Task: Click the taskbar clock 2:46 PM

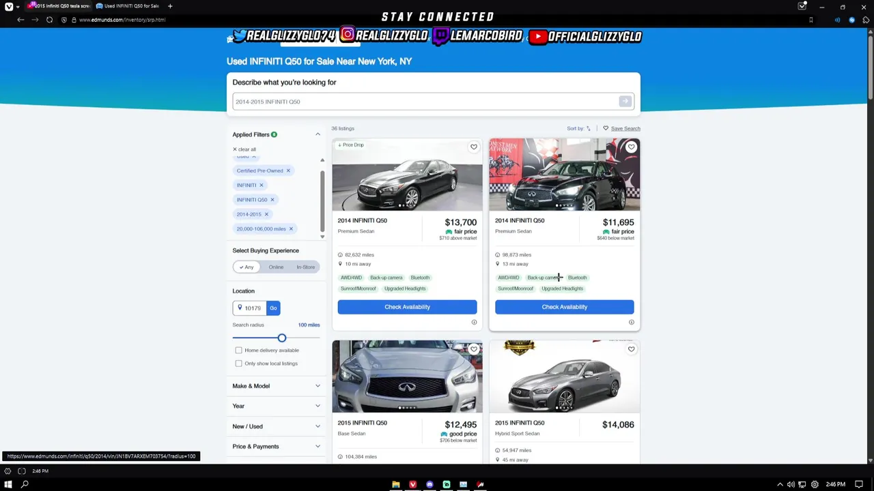Action: click(835, 484)
